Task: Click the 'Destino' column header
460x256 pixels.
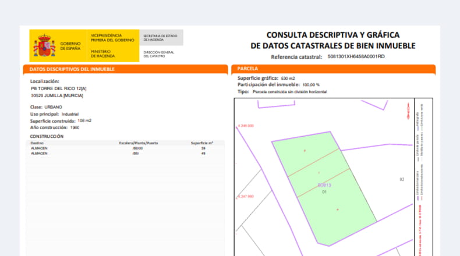Action: click(37, 143)
